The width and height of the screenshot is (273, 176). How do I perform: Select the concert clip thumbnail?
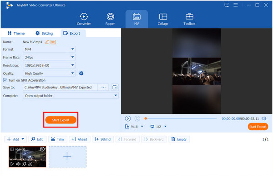(27, 156)
